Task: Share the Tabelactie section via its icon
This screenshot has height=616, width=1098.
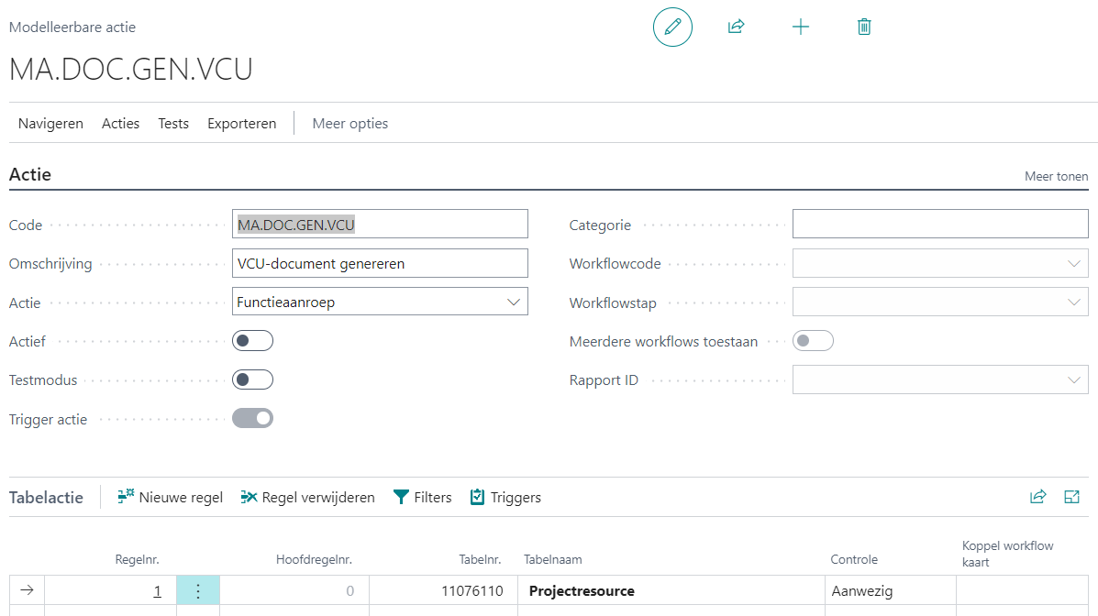Action: pos(1038,497)
